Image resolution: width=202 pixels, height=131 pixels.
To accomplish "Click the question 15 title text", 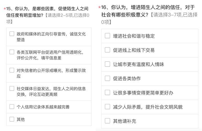I will point(47,12).
